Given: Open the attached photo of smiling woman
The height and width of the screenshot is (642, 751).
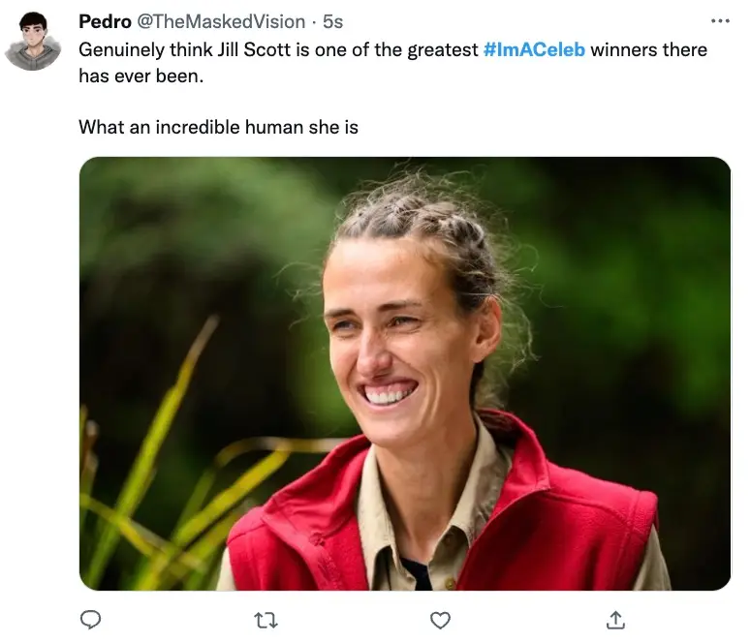Looking at the screenshot, I should click(404, 373).
